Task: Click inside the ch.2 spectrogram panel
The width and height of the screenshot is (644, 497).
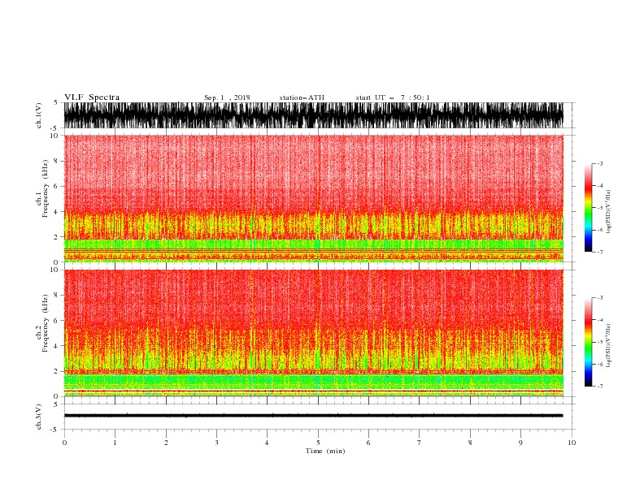Action: (x=313, y=333)
